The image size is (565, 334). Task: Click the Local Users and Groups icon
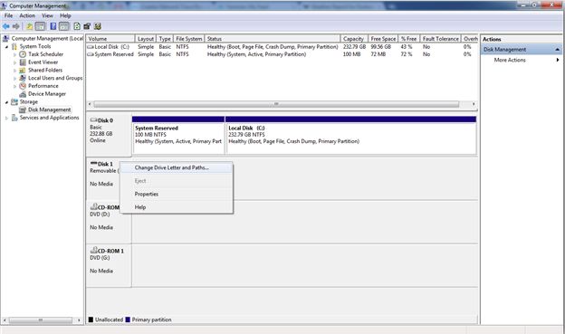tap(23, 78)
